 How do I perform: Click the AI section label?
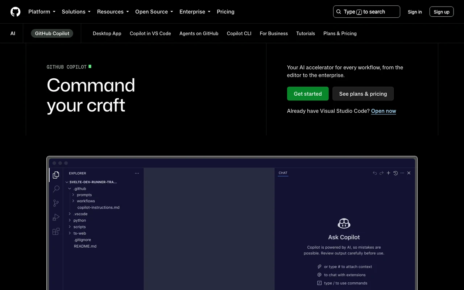pyautogui.click(x=13, y=33)
